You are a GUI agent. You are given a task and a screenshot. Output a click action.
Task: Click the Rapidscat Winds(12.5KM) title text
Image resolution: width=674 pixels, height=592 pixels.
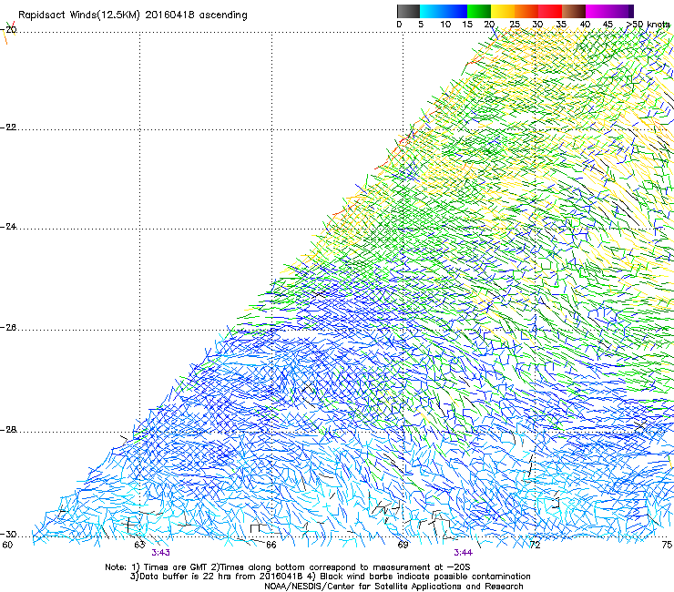pos(132,15)
